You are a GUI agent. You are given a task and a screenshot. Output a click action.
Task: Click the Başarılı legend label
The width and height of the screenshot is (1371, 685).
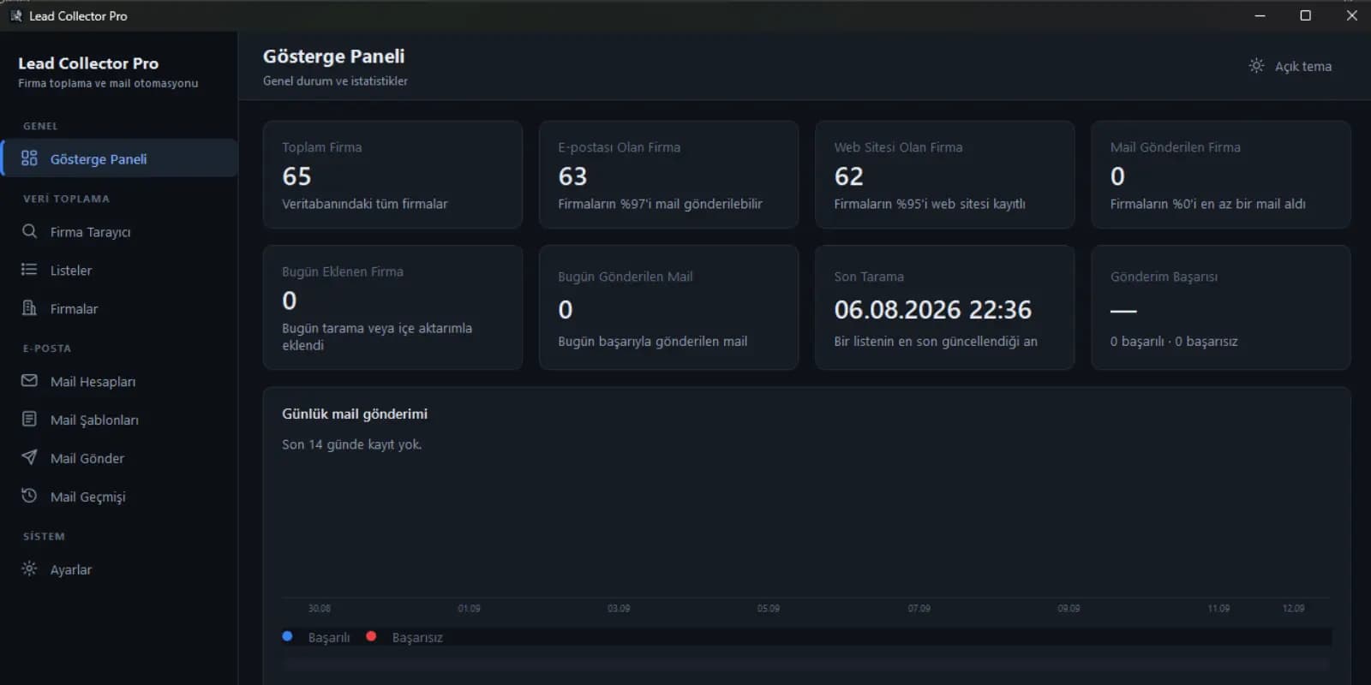(329, 638)
